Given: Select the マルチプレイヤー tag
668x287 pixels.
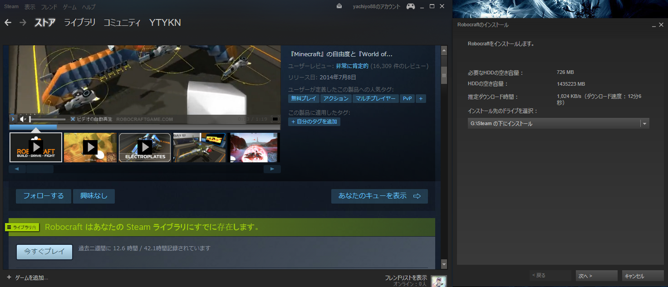Looking at the screenshot, I should [375, 98].
